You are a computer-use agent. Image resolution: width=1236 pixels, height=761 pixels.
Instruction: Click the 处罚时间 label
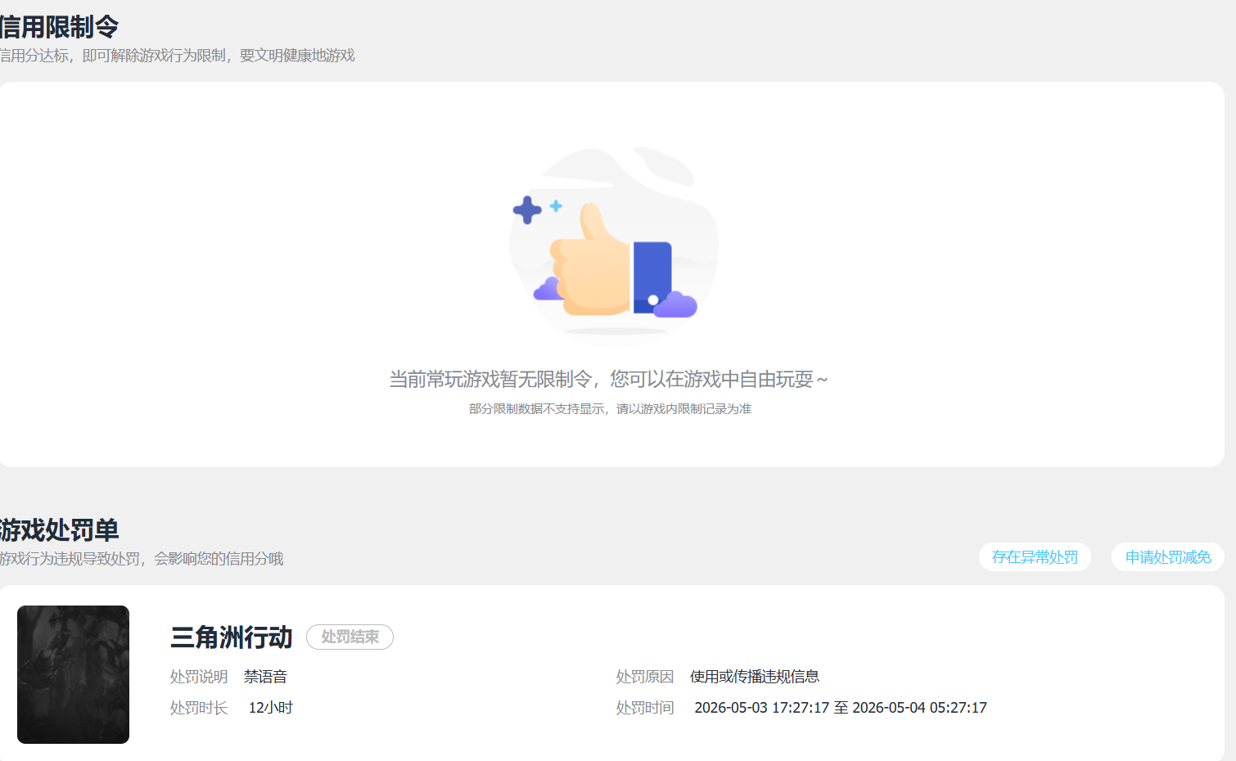point(645,708)
